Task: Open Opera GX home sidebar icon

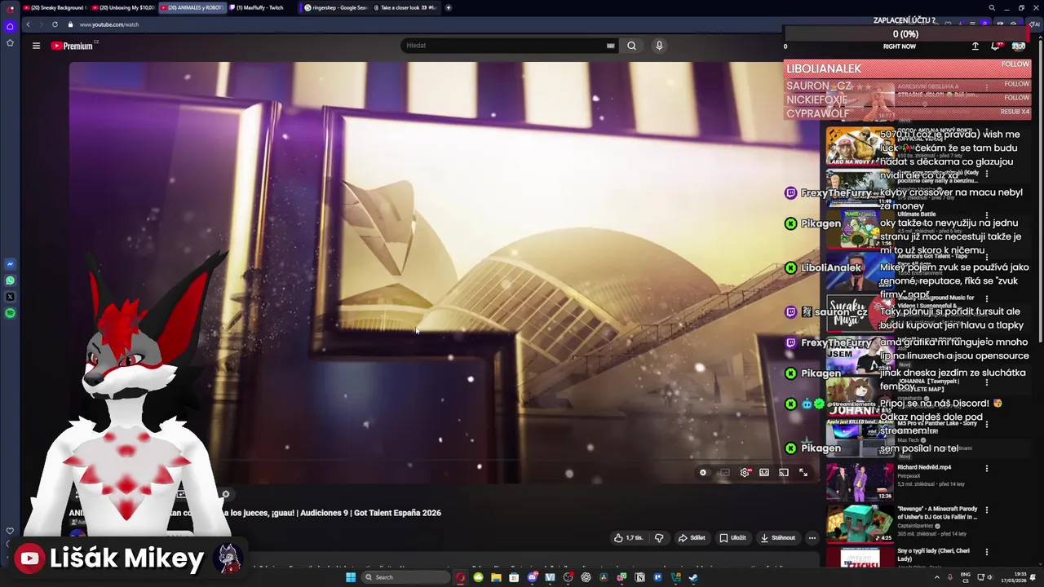Action: point(10,26)
